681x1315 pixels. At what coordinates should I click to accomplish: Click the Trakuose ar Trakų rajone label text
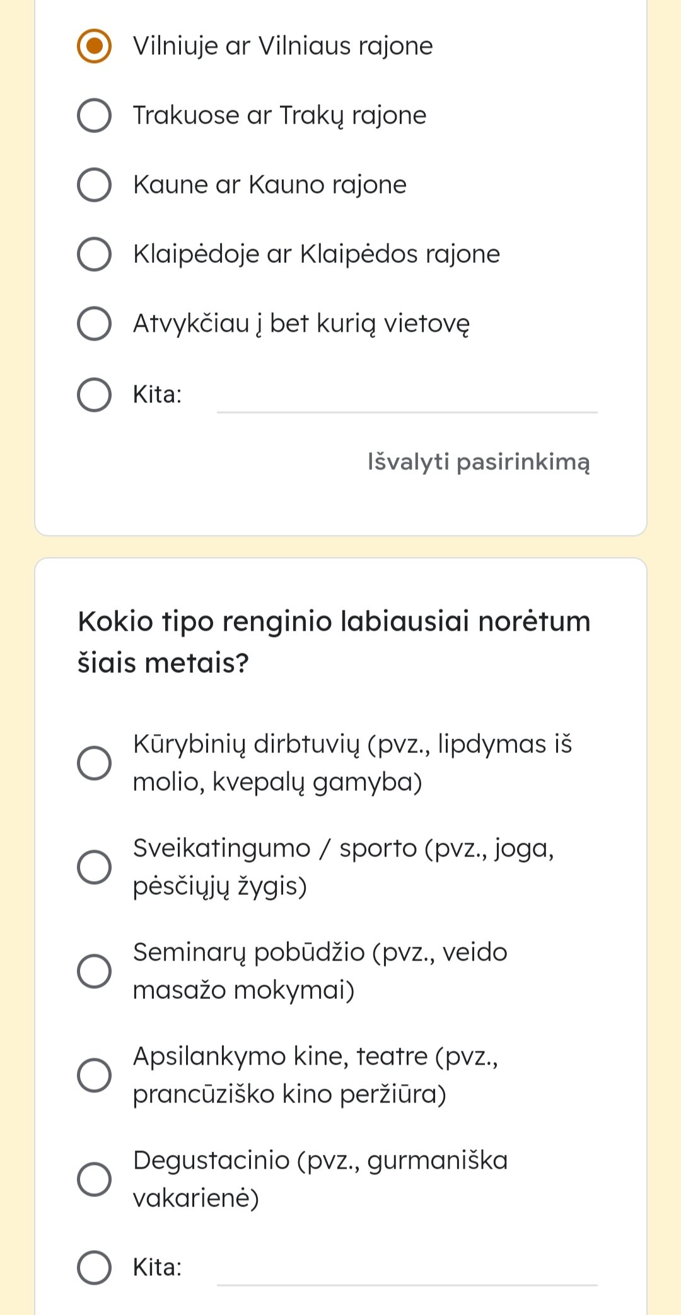pos(279,116)
